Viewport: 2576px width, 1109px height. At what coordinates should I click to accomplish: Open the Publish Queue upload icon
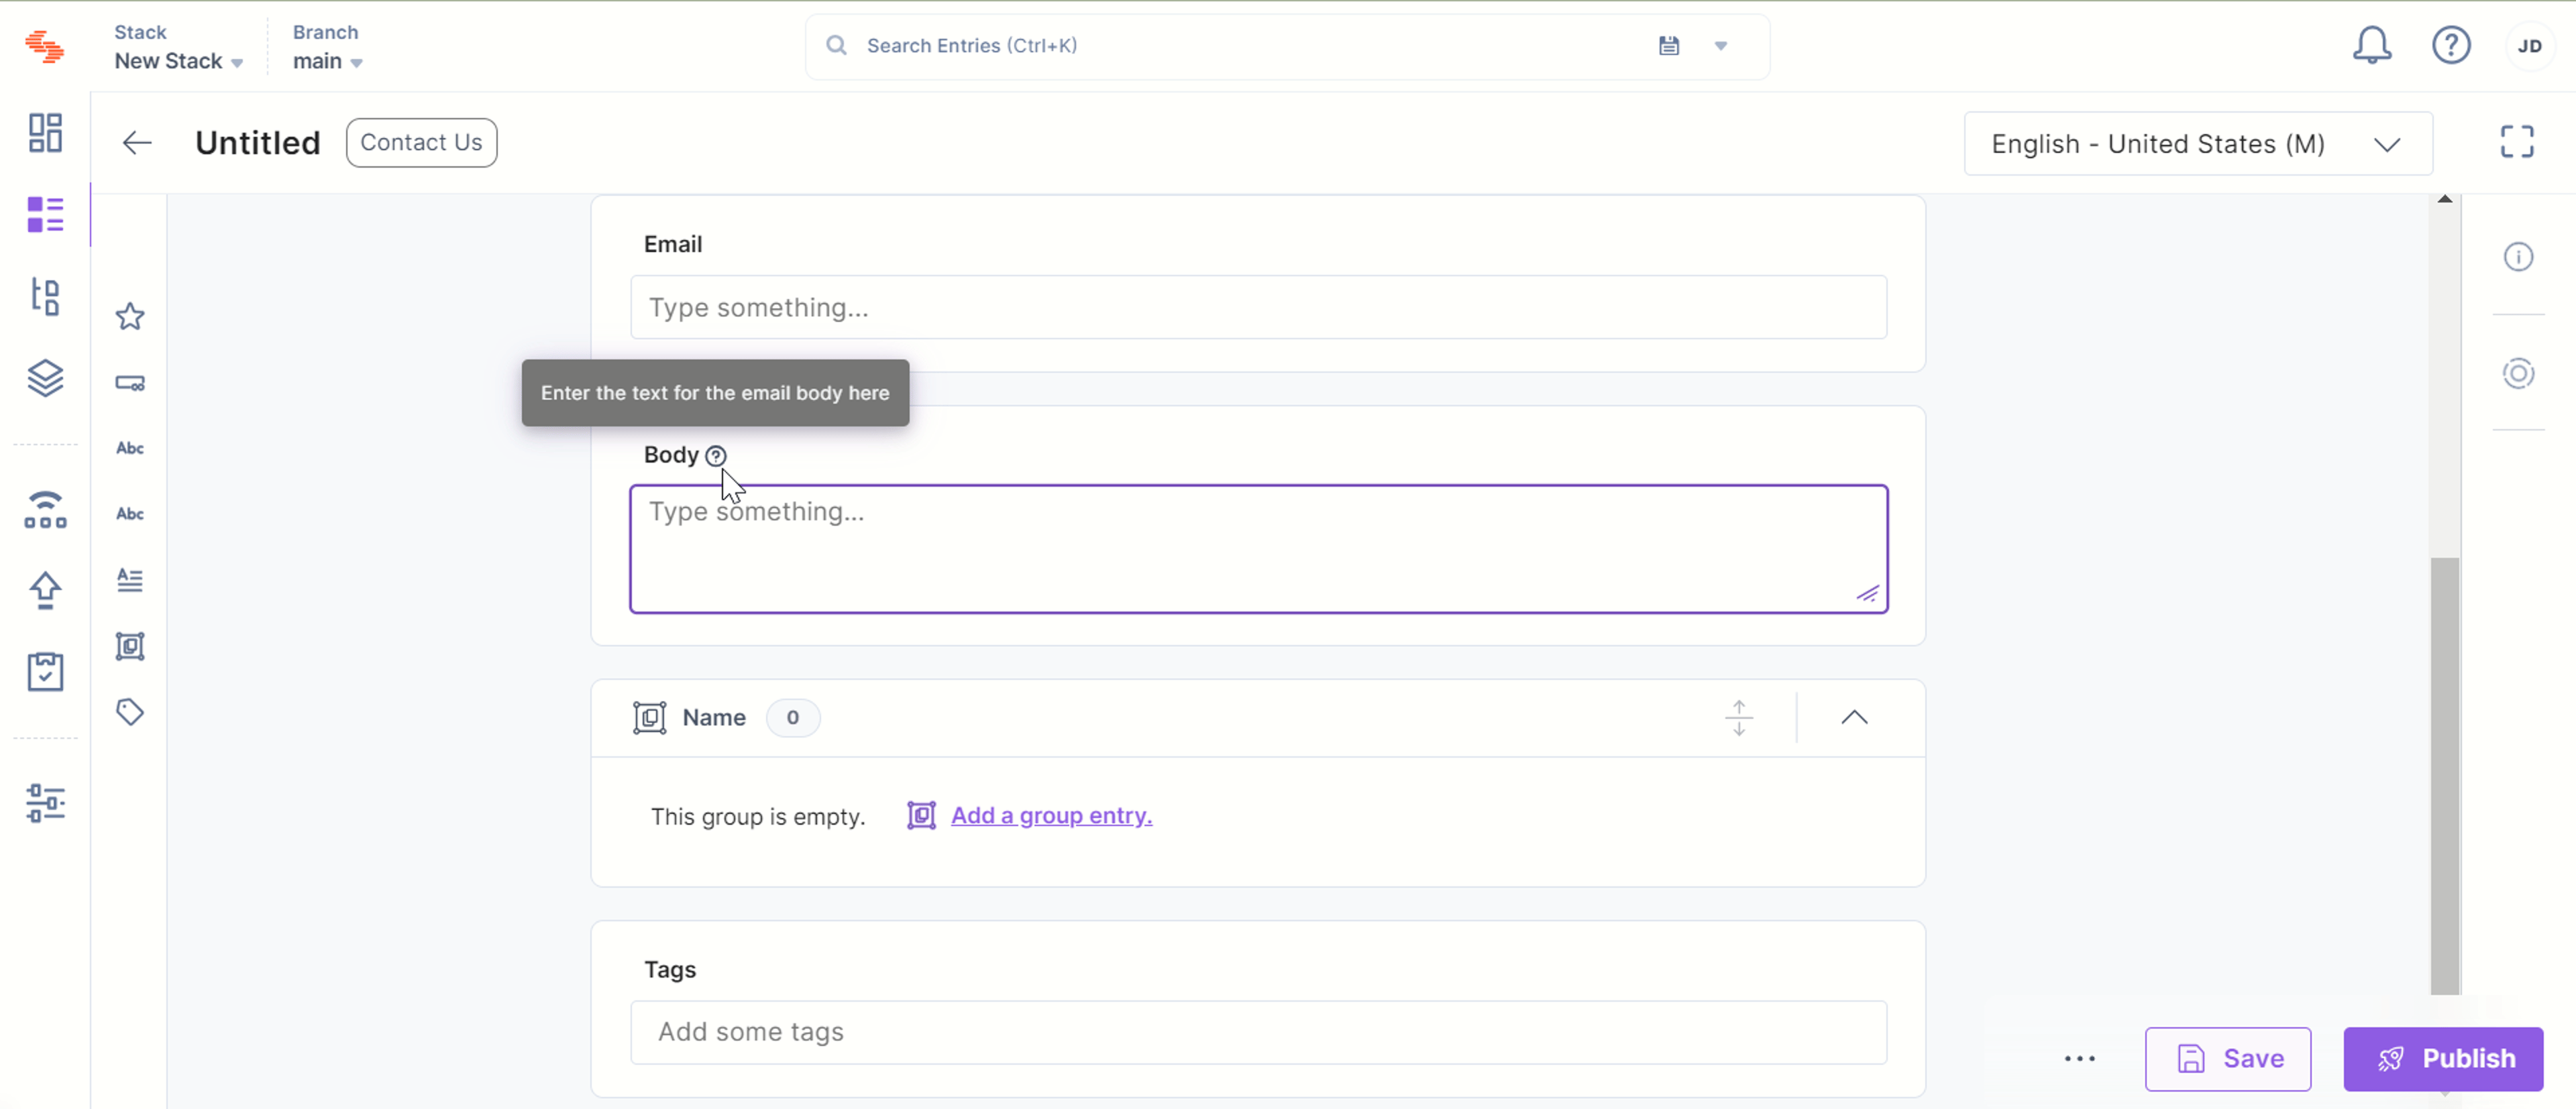pos(45,589)
